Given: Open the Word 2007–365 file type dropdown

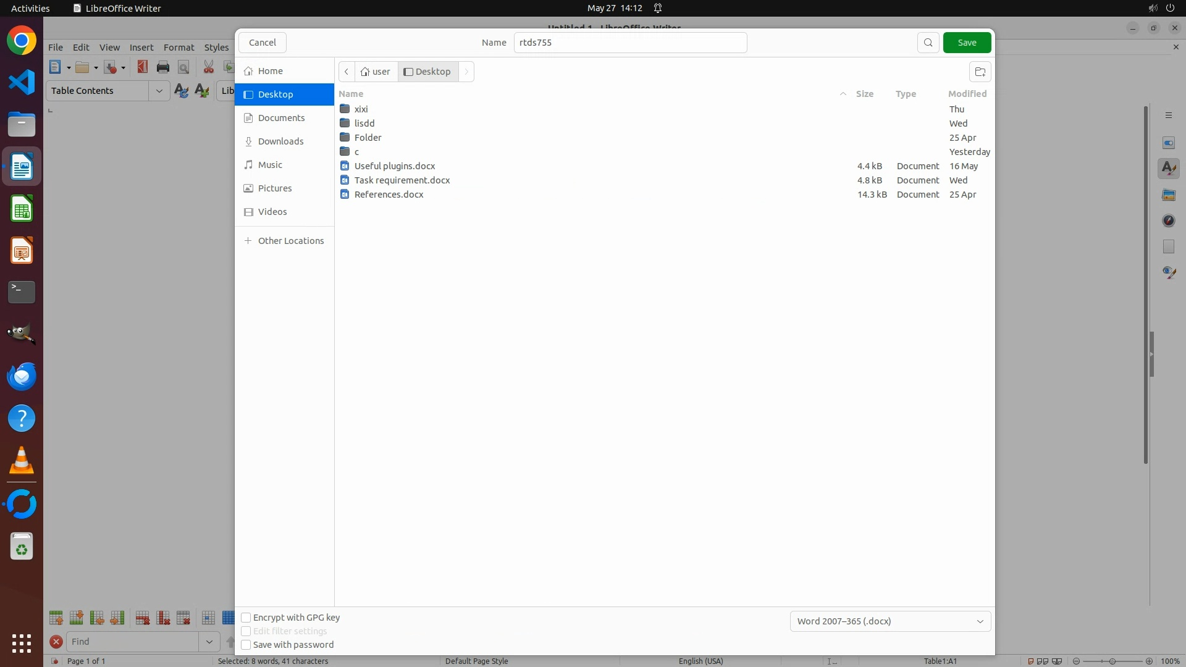Looking at the screenshot, I should 890,621.
